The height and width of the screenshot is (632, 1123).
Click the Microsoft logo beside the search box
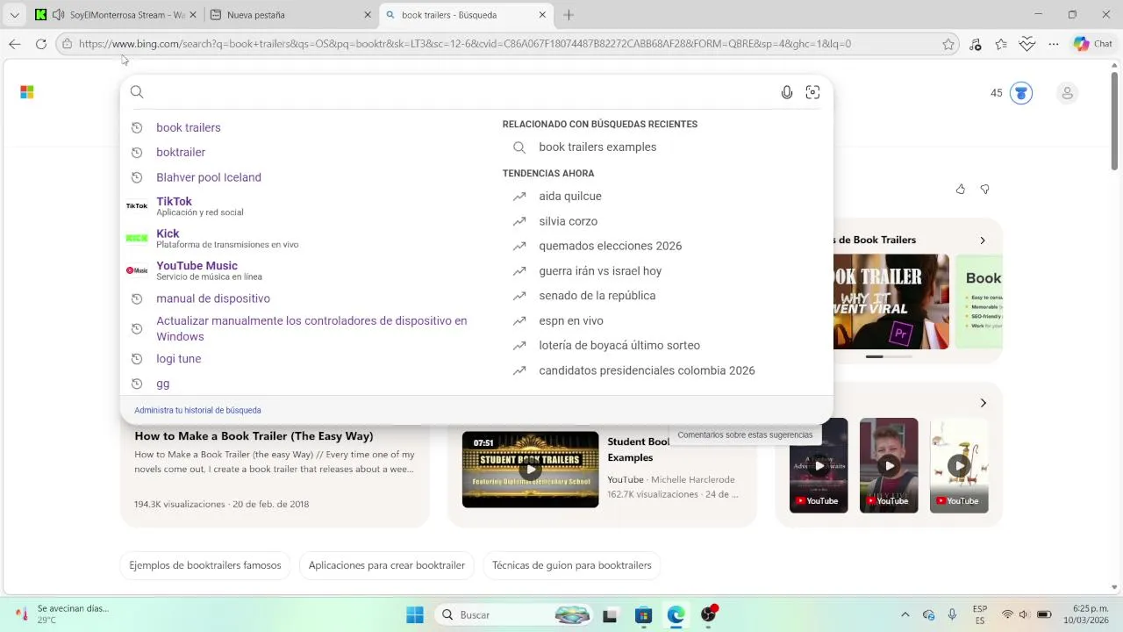pos(27,92)
